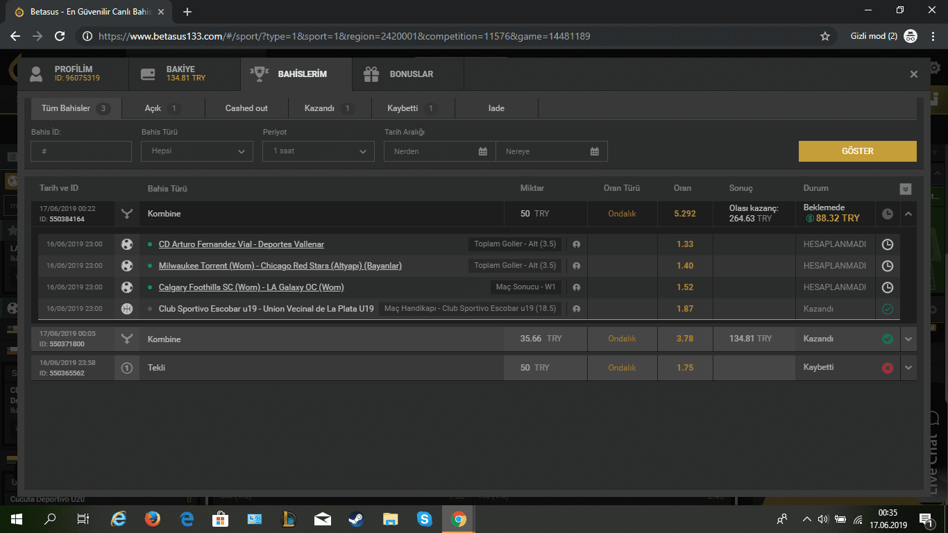Select the Kaybetti filter
This screenshot has width=948, height=533.
413,108
